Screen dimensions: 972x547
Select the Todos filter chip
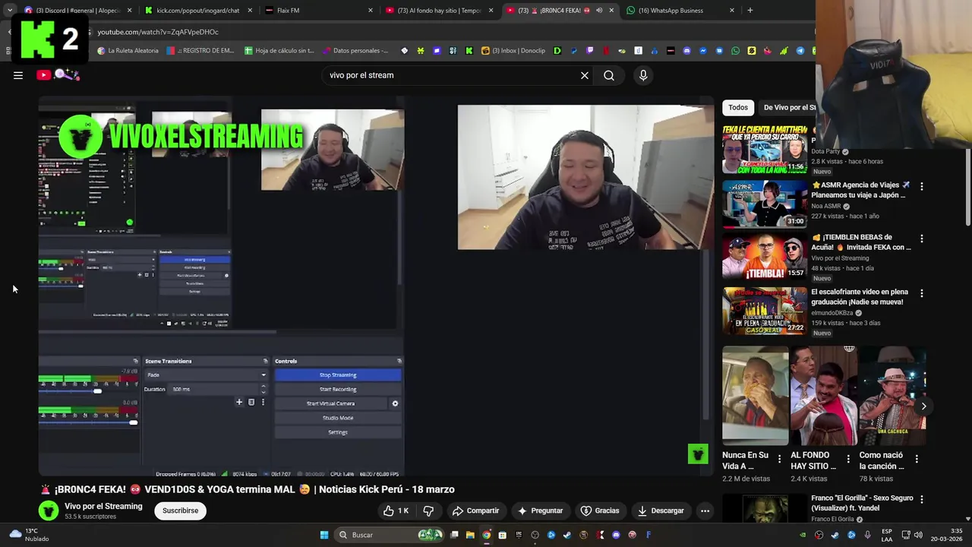(738, 107)
